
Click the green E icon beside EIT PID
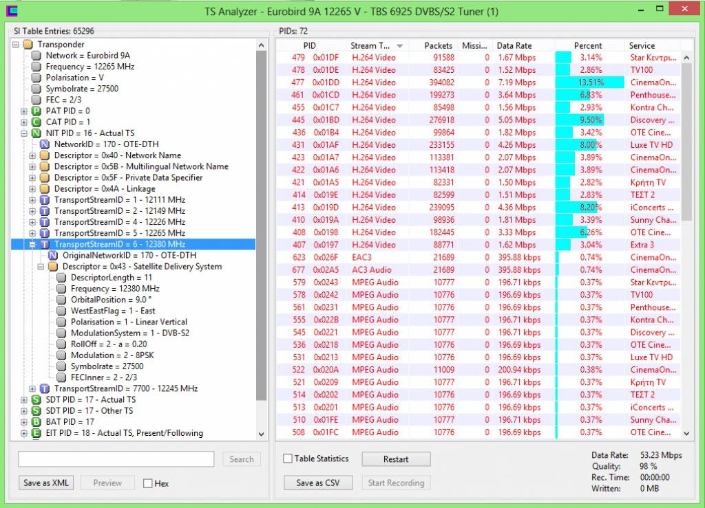click(36, 433)
